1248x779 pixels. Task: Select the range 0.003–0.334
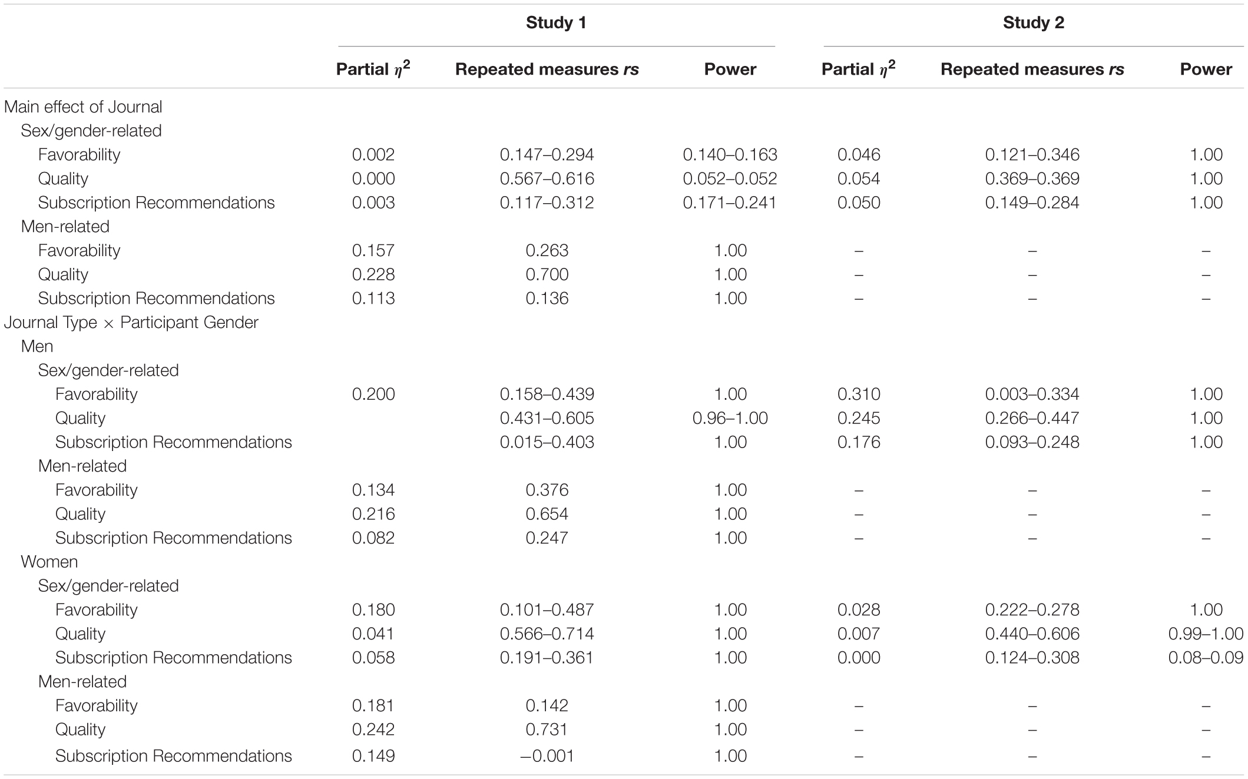pos(1032,394)
